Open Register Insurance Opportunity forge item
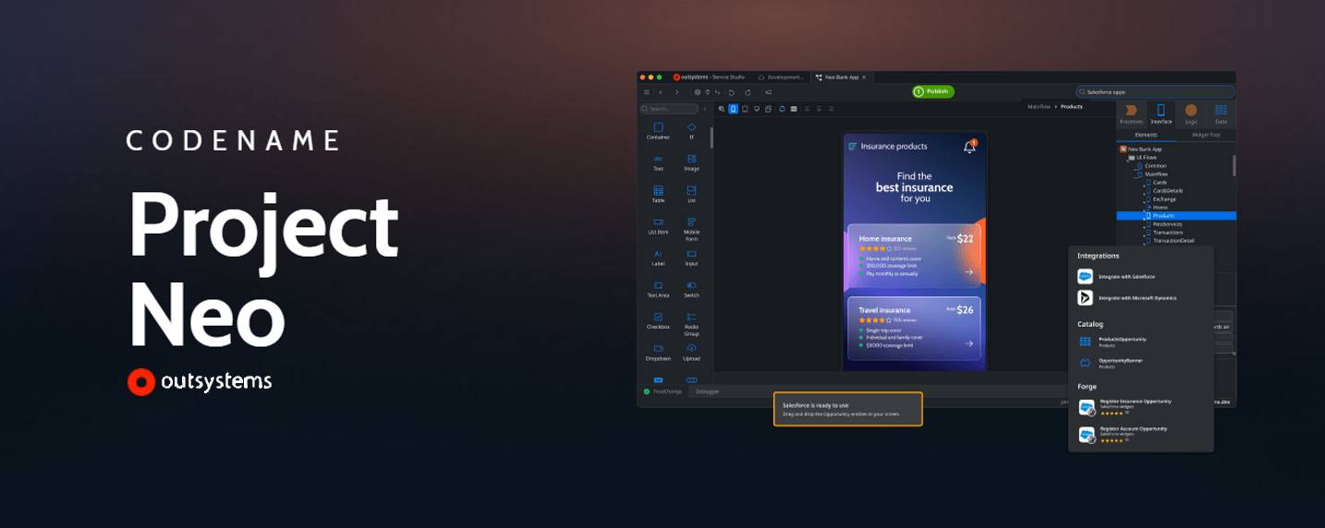The image size is (1325, 528). click(1125, 406)
